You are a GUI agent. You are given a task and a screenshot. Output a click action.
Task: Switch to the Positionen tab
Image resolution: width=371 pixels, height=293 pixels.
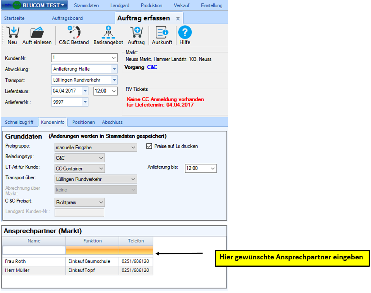(83, 122)
